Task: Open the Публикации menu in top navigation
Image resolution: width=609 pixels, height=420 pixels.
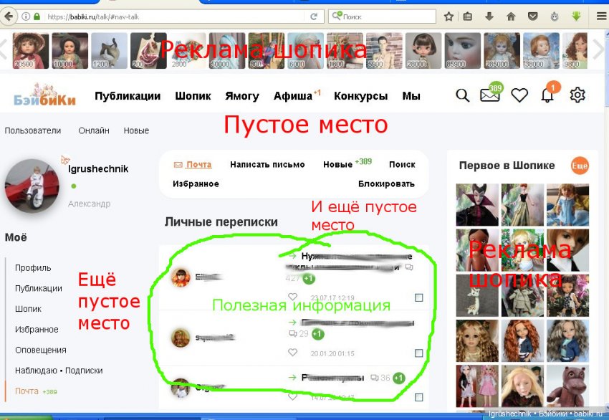Action: point(128,96)
